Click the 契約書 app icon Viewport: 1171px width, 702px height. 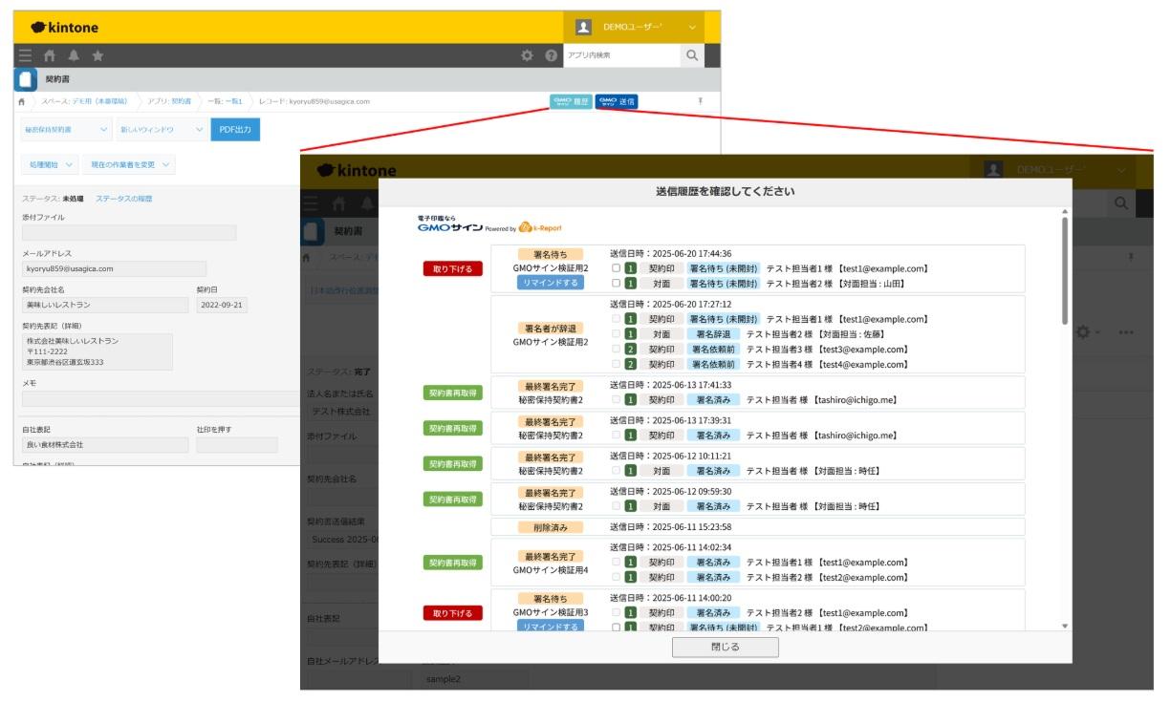pos(26,79)
